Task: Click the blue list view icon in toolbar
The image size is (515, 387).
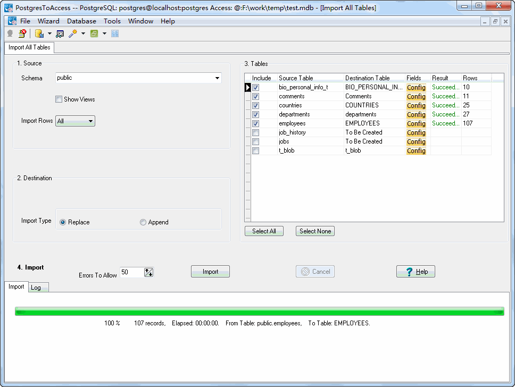Action: point(115,33)
